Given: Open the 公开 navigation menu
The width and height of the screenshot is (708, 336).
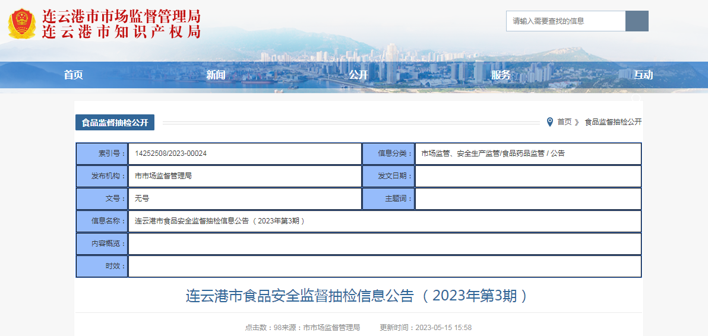Looking at the screenshot, I should [359, 75].
